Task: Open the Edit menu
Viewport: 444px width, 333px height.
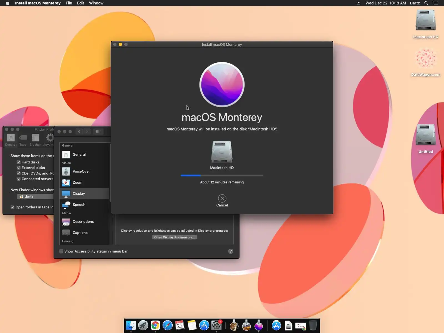Action: coord(80,3)
